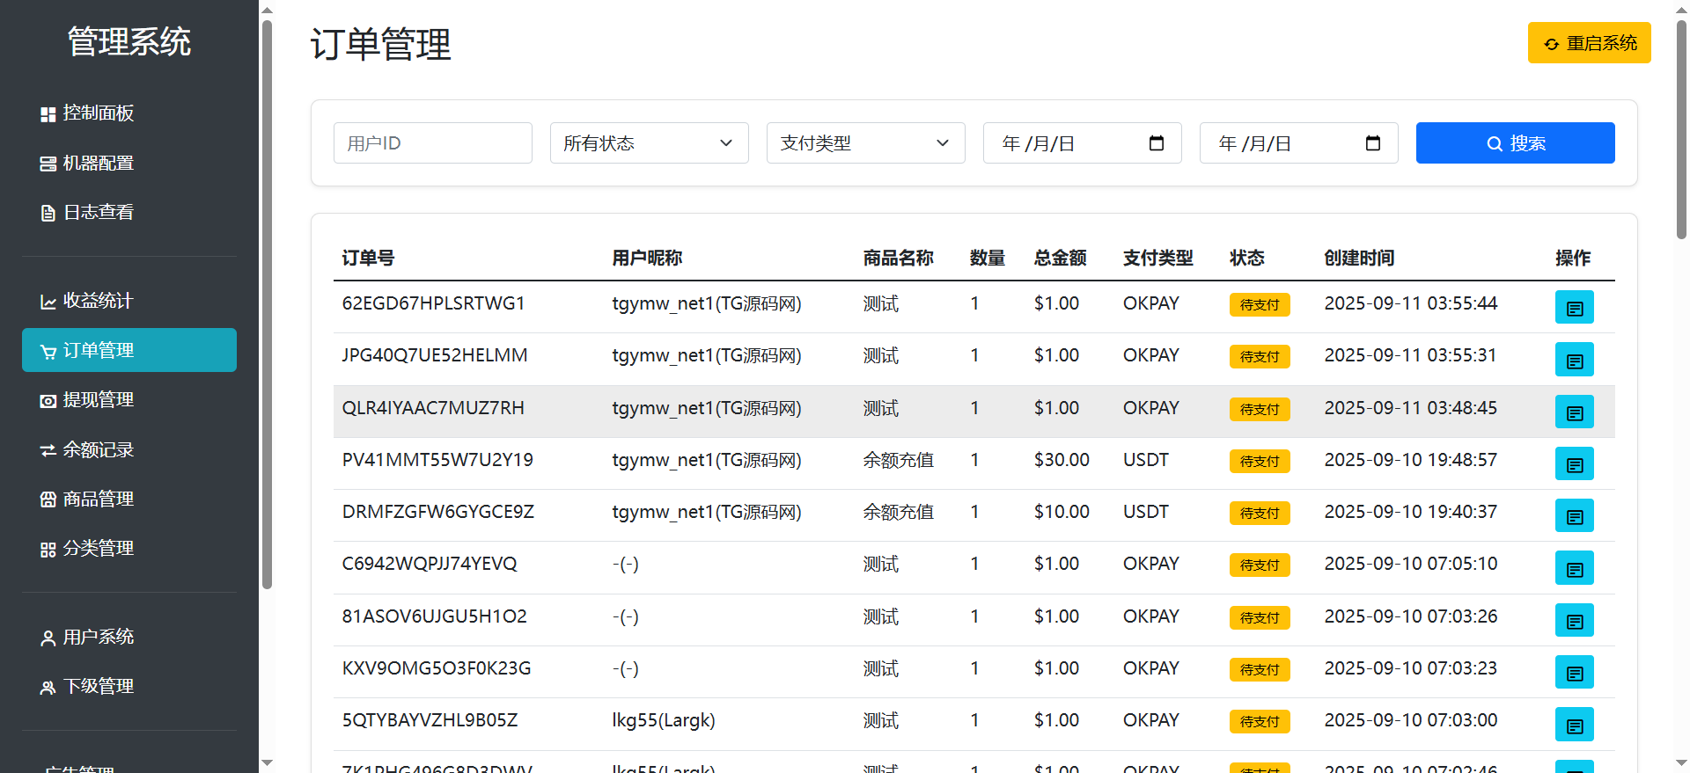Open calendar picker in second date field
This screenshot has width=1690, height=773.
click(1372, 143)
